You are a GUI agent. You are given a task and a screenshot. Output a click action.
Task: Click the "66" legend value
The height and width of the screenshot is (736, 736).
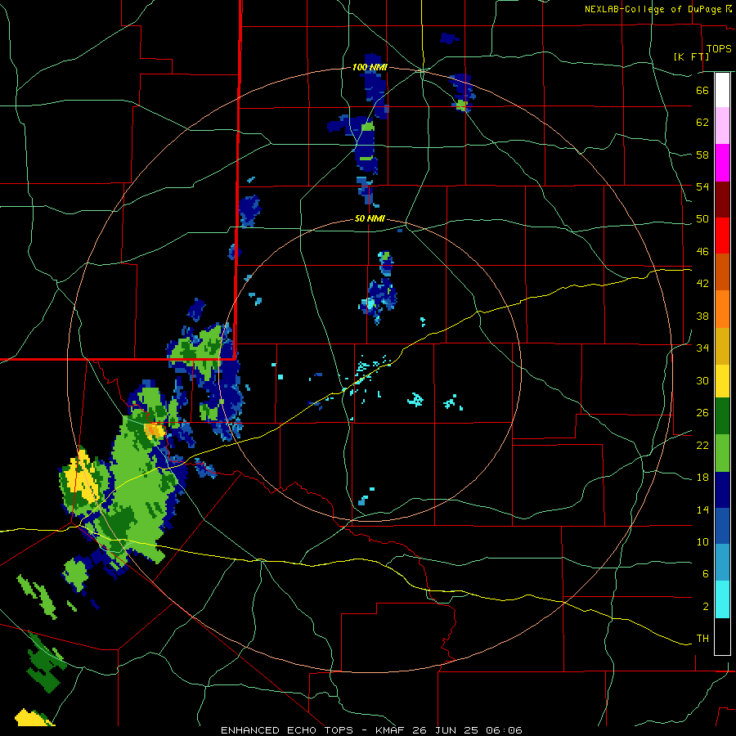pos(702,91)
